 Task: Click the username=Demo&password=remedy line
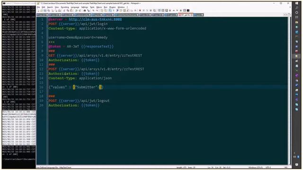point(78,37)
